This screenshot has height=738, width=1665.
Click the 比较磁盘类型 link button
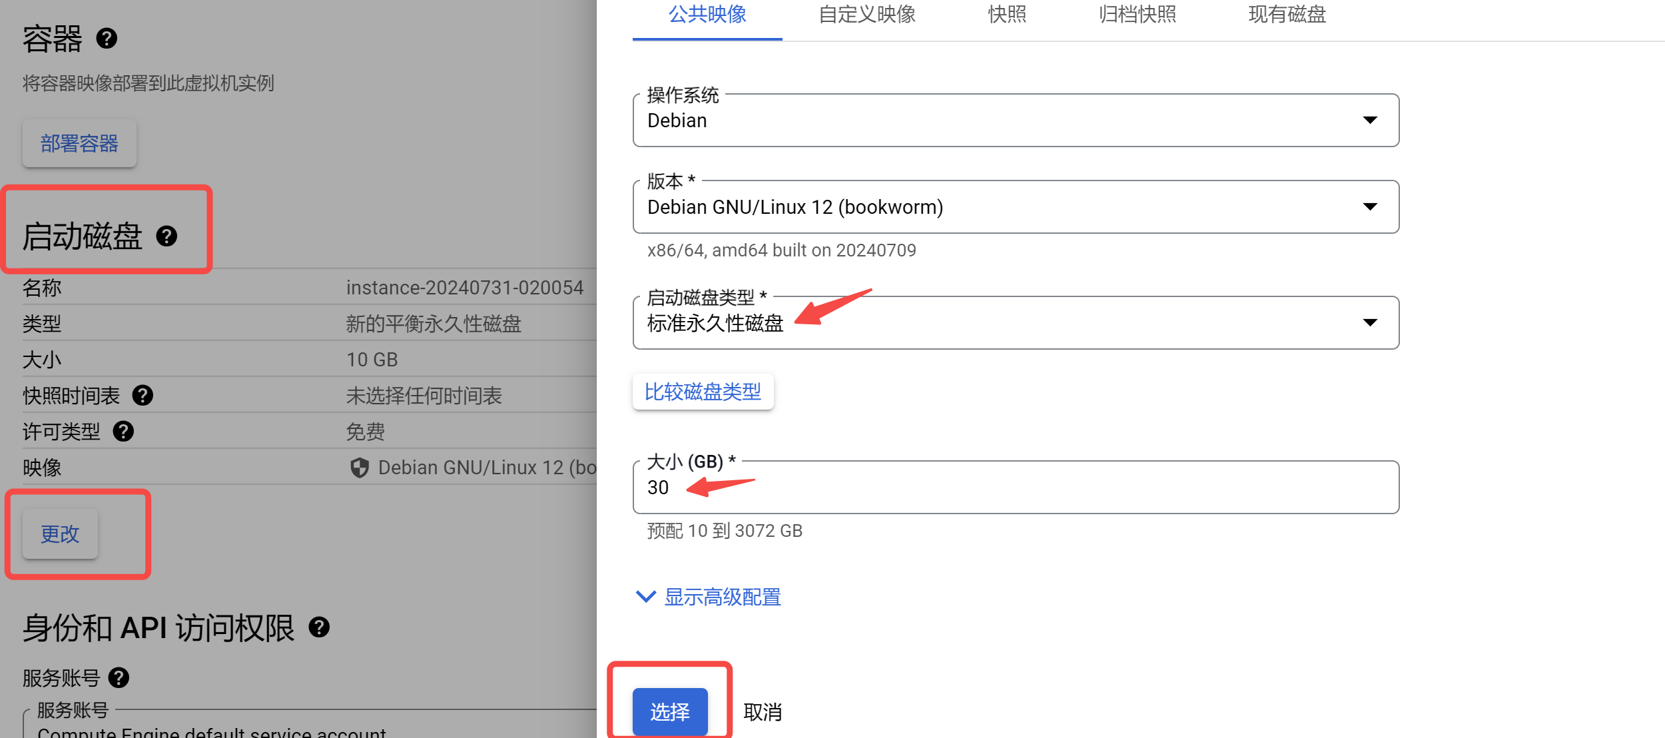[x=703, y=392]
